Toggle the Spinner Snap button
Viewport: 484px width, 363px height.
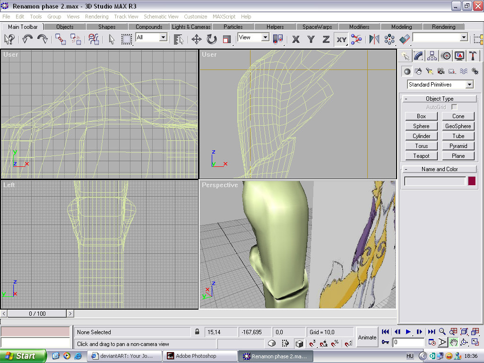coord(348,343)
